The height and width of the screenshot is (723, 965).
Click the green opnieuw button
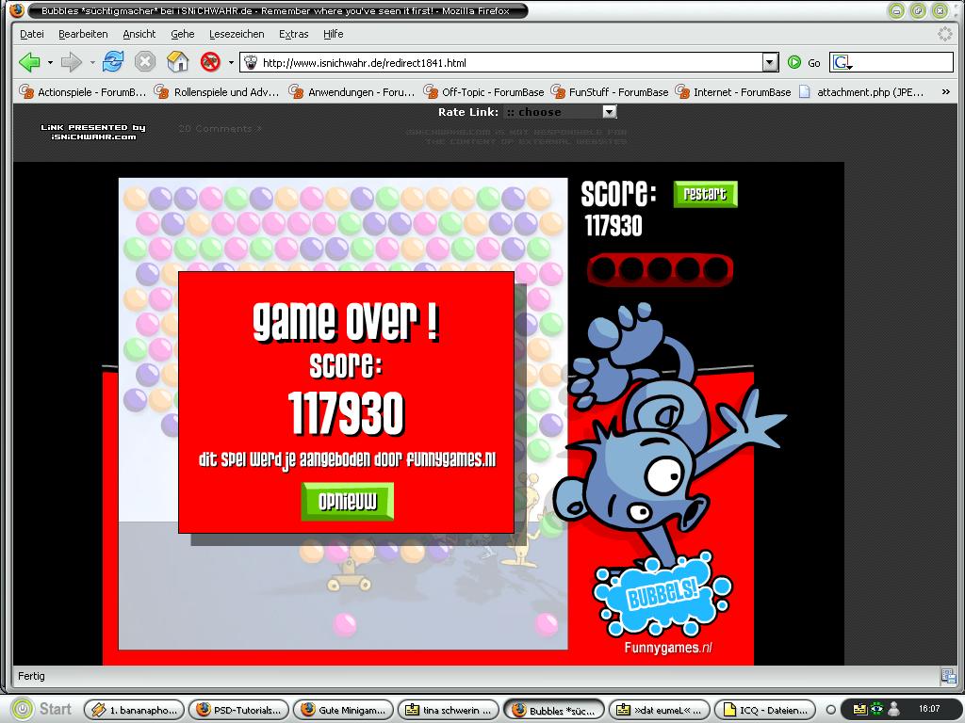(348, 502)
